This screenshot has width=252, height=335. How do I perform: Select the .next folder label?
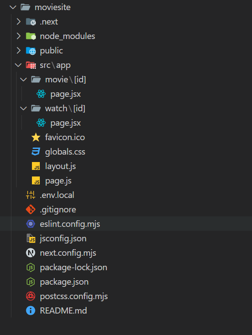[x=49, y=21]
